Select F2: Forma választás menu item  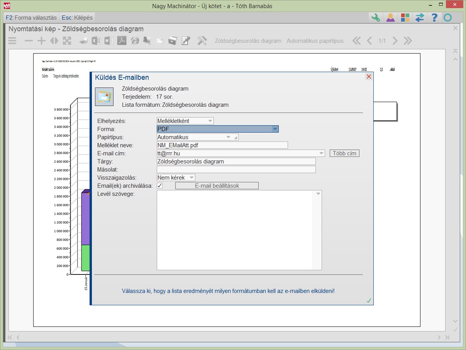pos(31,18)
